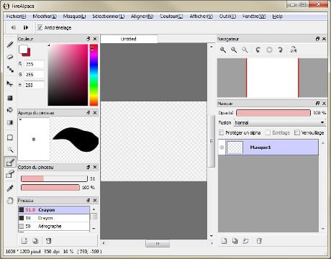Click Navigateur fit-to-window magnifier icon
This screenshot has height=259, width=331.
(x=245, y=50)
